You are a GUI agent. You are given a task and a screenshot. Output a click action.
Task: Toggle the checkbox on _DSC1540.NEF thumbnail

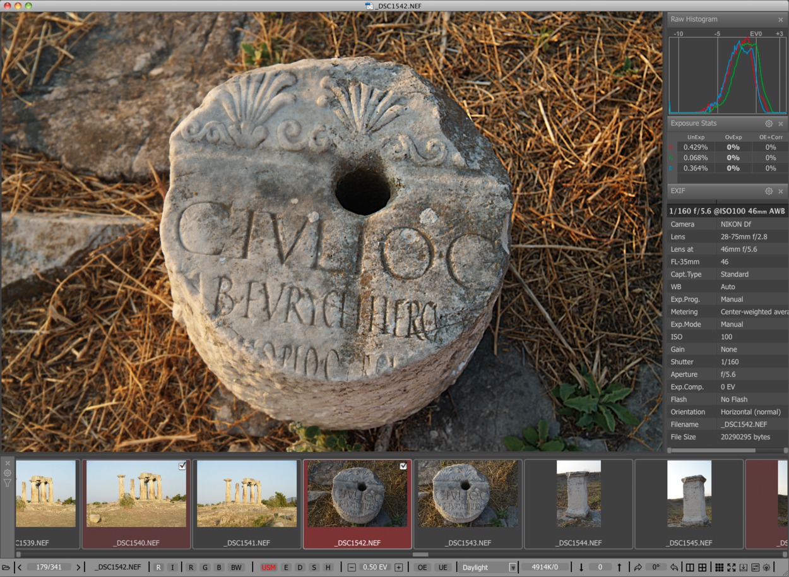[x=182, y=466]
